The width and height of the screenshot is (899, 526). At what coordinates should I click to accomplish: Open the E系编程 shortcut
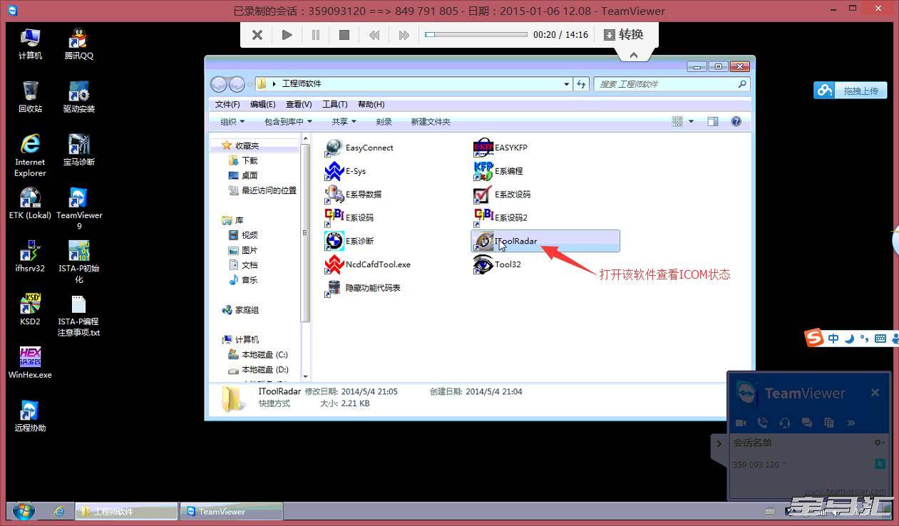click(498, 171)
